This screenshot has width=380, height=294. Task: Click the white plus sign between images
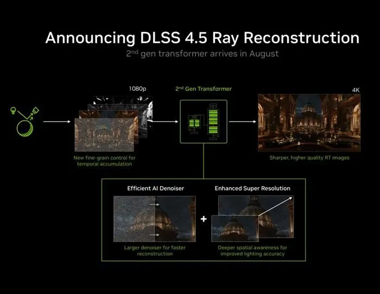click(204, 219)
